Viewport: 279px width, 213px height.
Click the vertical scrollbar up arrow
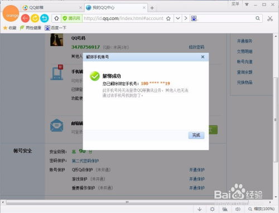pos(276,36)
